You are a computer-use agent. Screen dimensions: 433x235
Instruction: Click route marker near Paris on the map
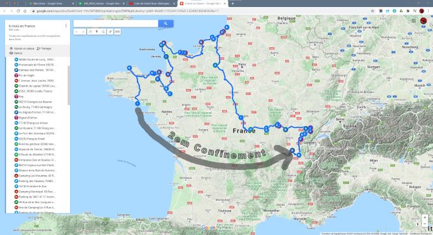[x=215, y=65]
